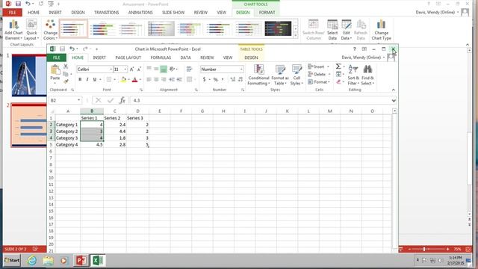Click the Accounting dollar format icon
478x269 pixels.
tap(204, 79)
